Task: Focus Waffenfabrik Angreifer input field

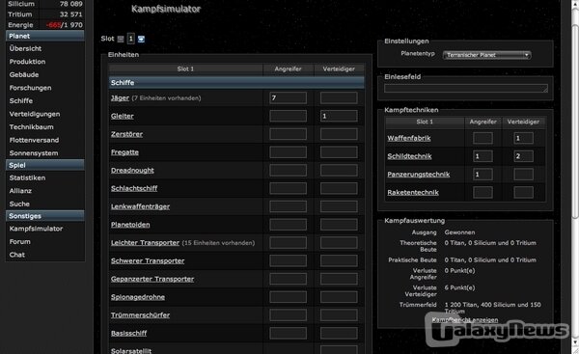Action: (483, 138)
